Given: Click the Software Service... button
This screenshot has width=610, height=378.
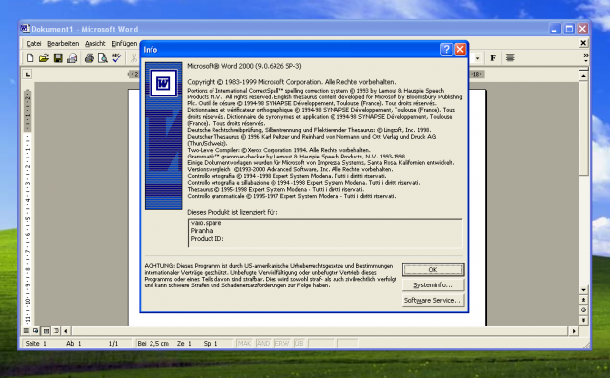Looking at the screenshot, I should 433,300.
